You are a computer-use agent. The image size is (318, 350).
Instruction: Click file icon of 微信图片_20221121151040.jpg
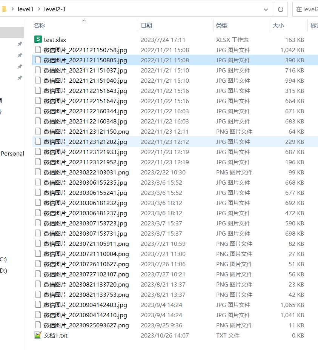pyautogui.click(x=38, y=80)
